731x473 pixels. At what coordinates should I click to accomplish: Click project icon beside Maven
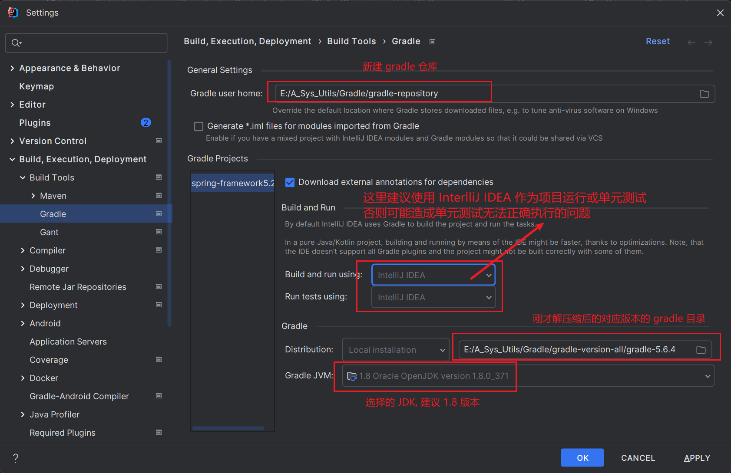159,195
